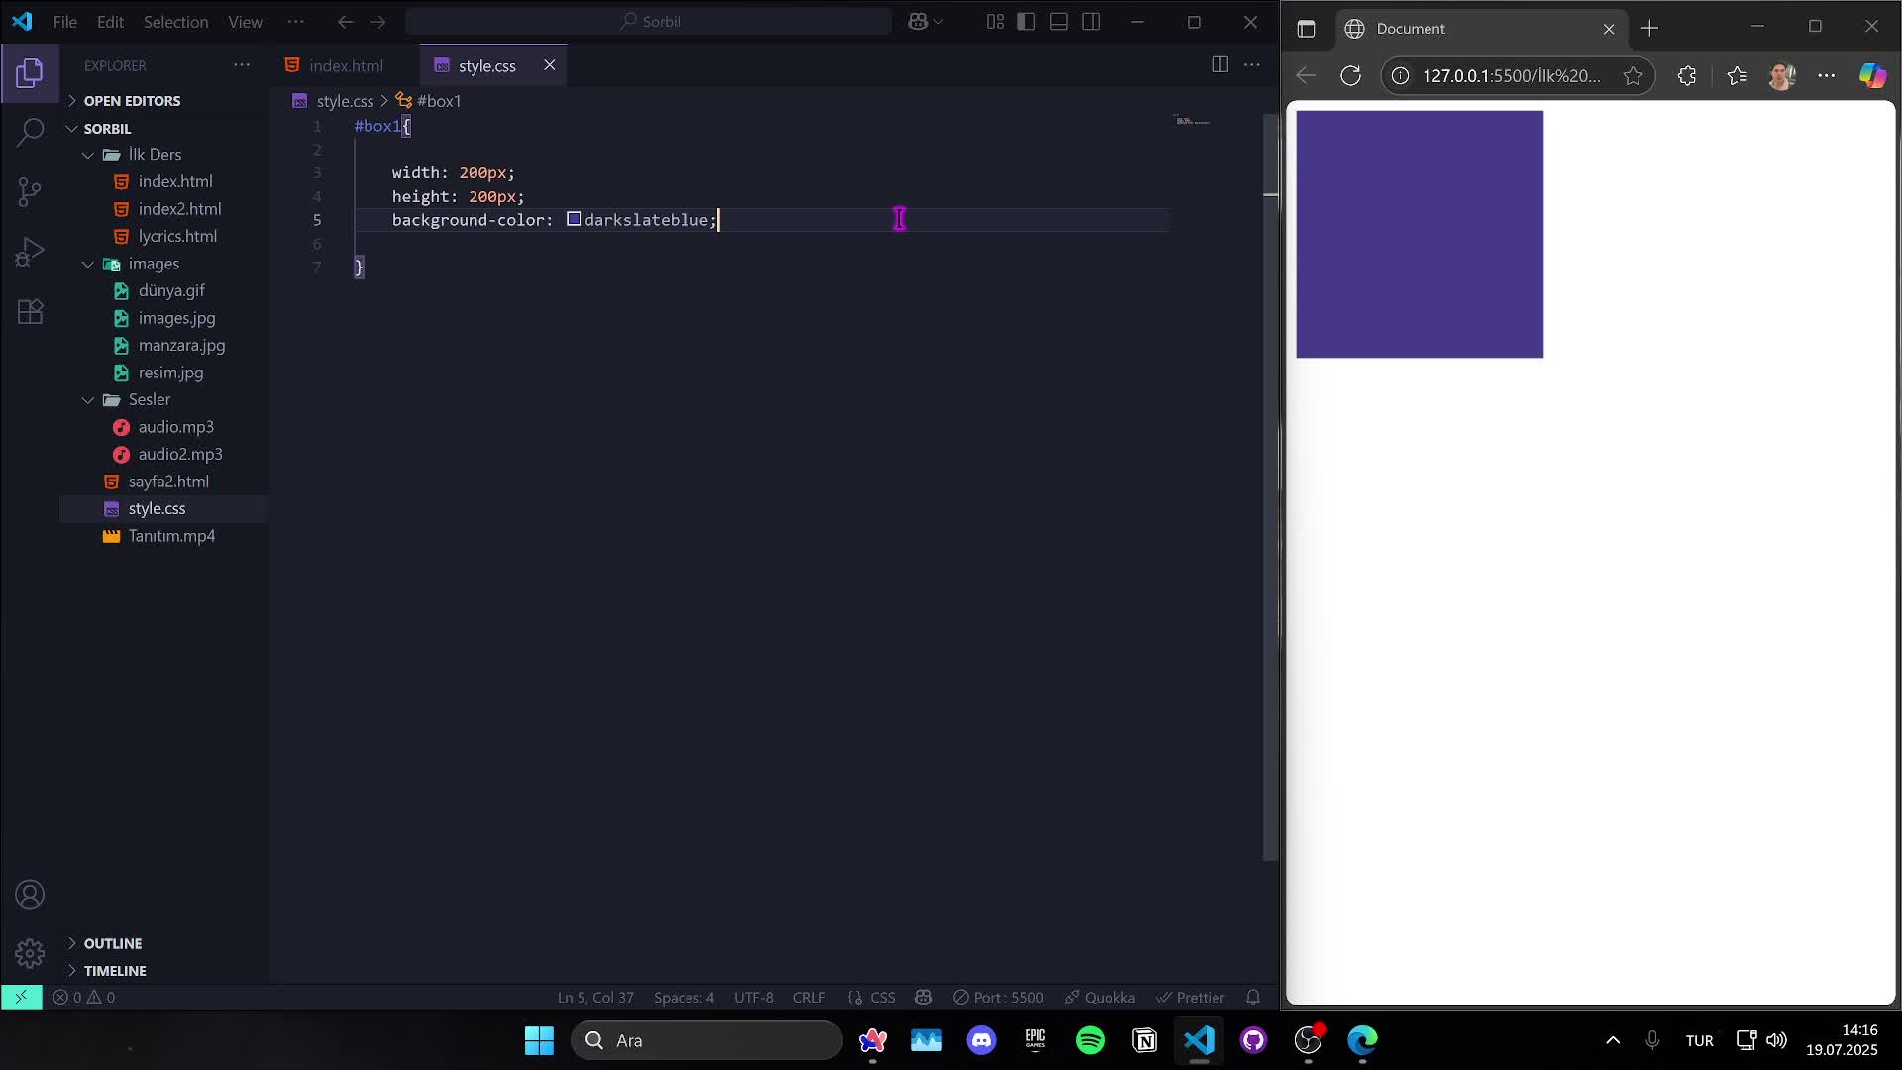Change indentation via Spaces: 4

[684, 997]
